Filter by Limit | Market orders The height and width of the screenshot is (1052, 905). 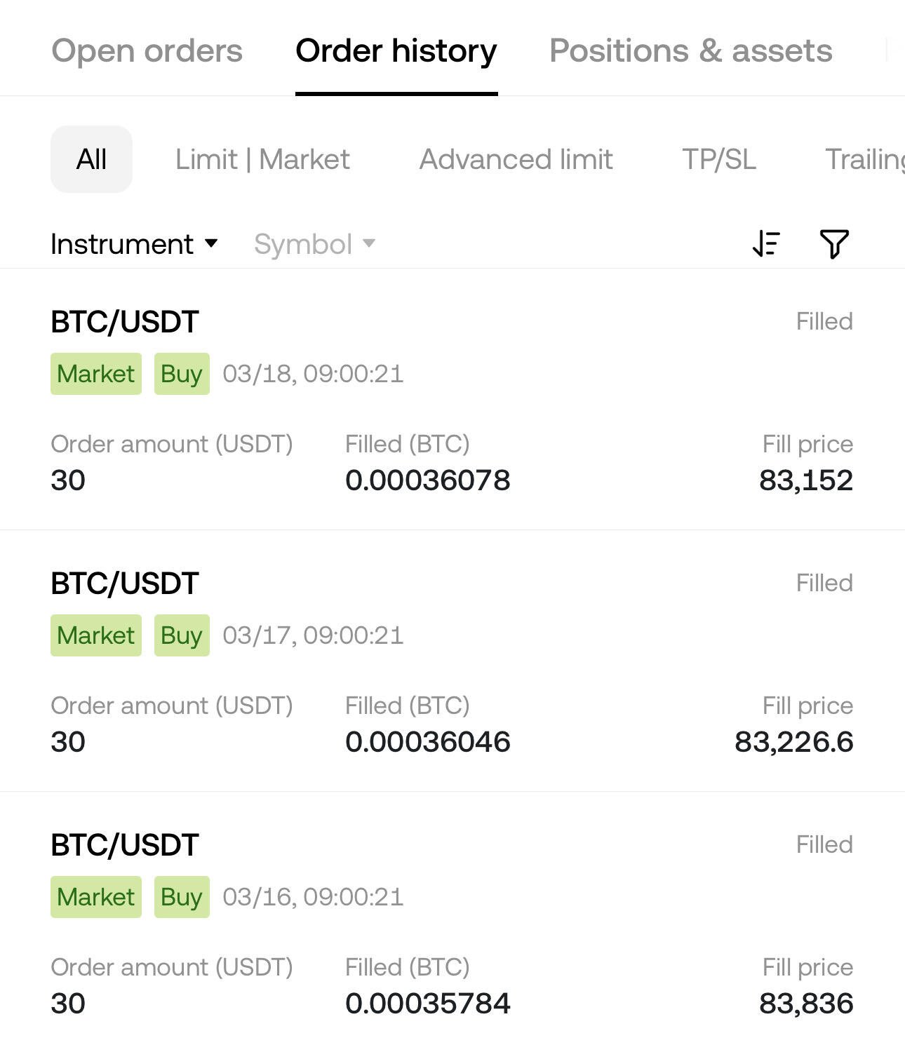click(262, 159)
